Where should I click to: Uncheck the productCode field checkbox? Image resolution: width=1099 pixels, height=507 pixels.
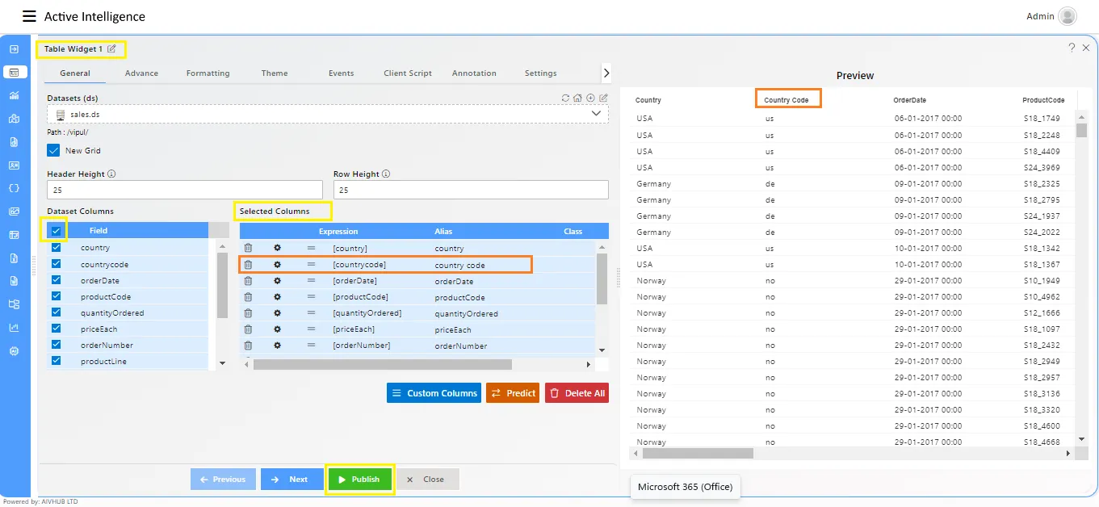56,296
